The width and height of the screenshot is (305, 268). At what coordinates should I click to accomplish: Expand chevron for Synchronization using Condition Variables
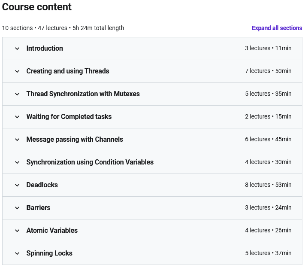tap(17, 162)
